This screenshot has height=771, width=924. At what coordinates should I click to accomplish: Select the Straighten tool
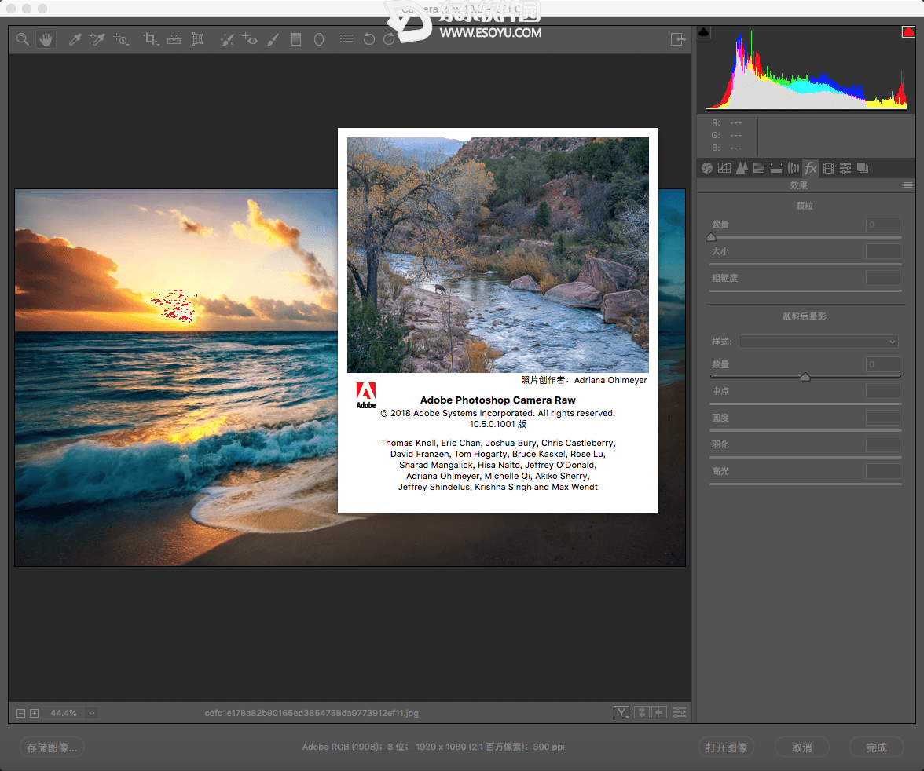[174, 39]
